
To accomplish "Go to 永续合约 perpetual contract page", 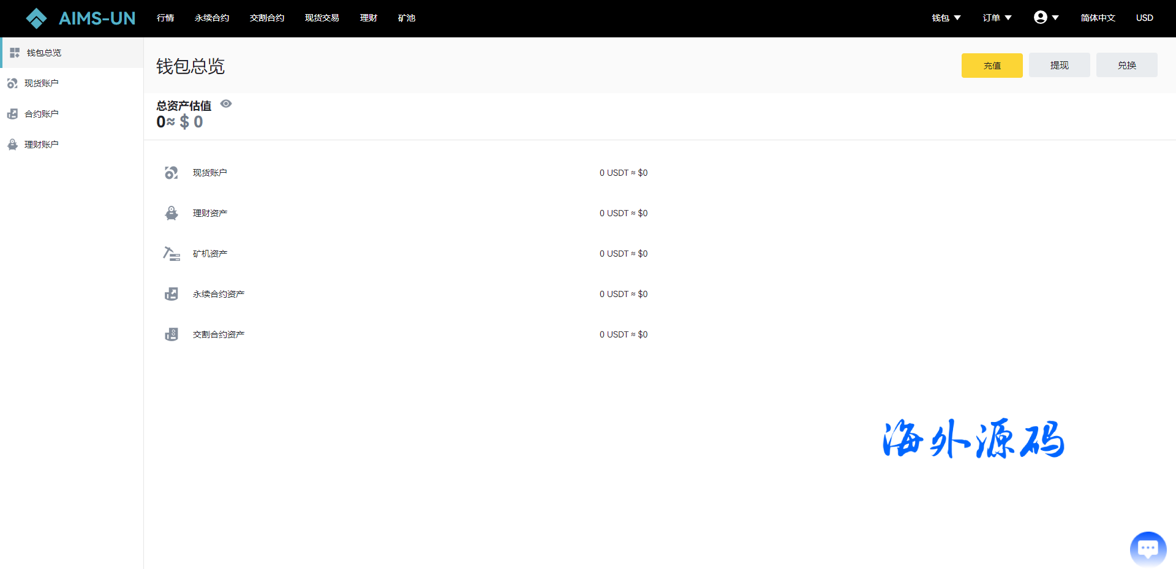I will [212, 18].
